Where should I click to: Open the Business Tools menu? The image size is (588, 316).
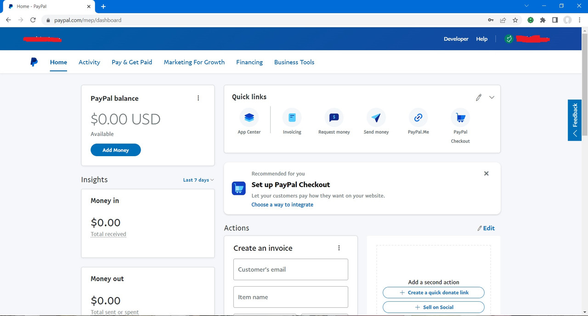click(x=294, y=62)
